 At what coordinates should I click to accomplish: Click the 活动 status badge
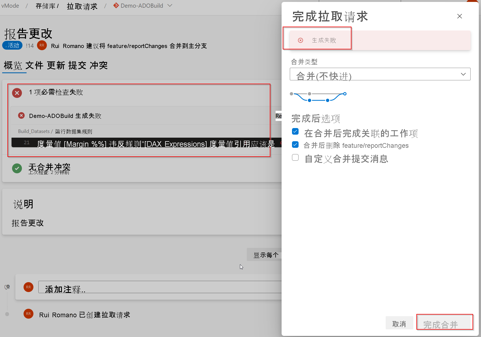click(x=12, y=45)
